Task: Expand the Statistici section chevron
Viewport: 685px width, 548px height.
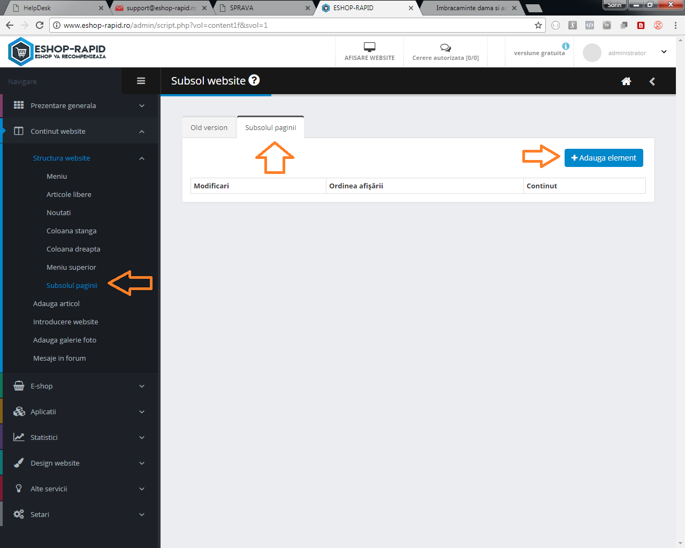Action: pos(142,437)
